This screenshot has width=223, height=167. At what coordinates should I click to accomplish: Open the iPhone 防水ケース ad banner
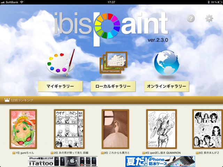pos(160,161)
